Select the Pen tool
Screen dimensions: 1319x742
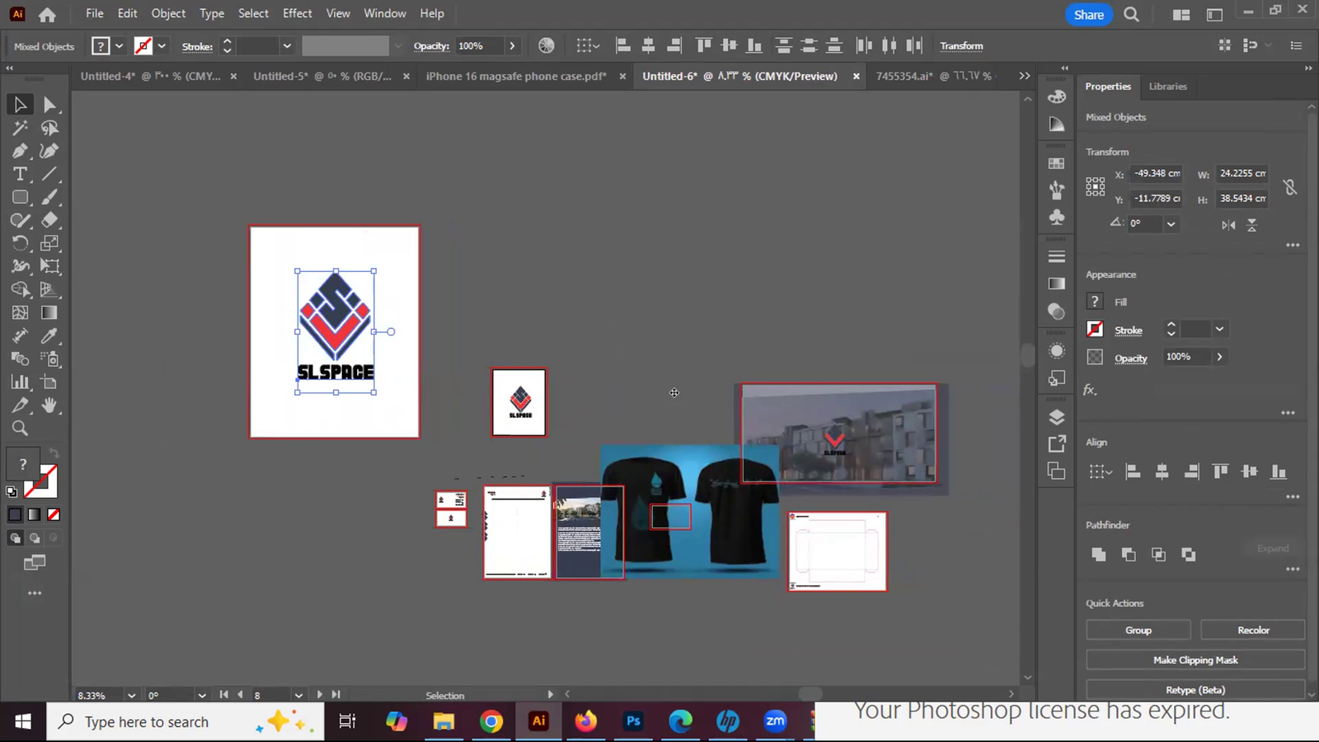[20, 151]
